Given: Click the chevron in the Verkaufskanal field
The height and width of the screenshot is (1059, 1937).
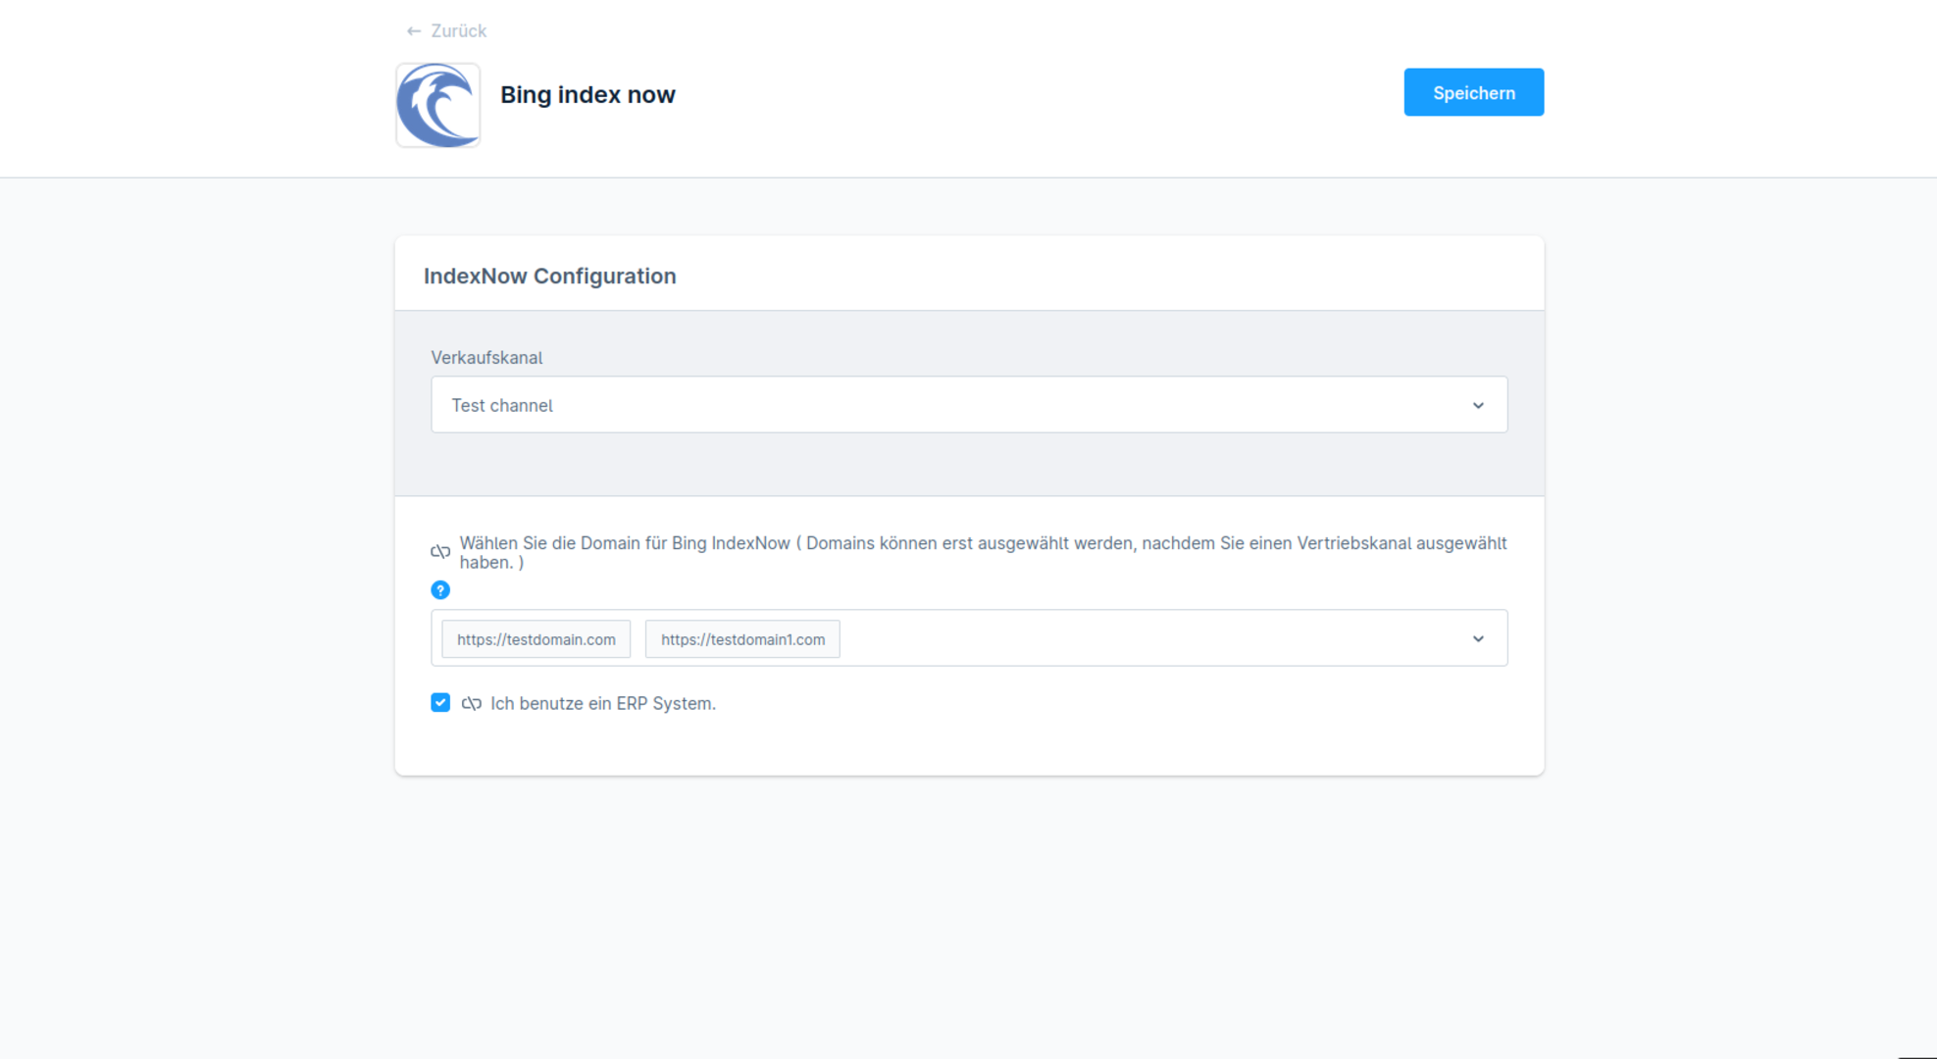Looking at the screenshot, I should [x=1477, y=405].
